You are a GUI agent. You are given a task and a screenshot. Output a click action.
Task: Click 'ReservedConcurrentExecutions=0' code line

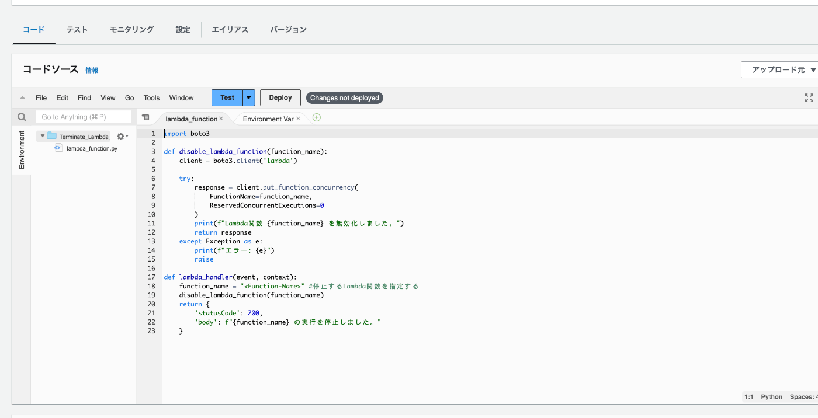tap(266, 205)
